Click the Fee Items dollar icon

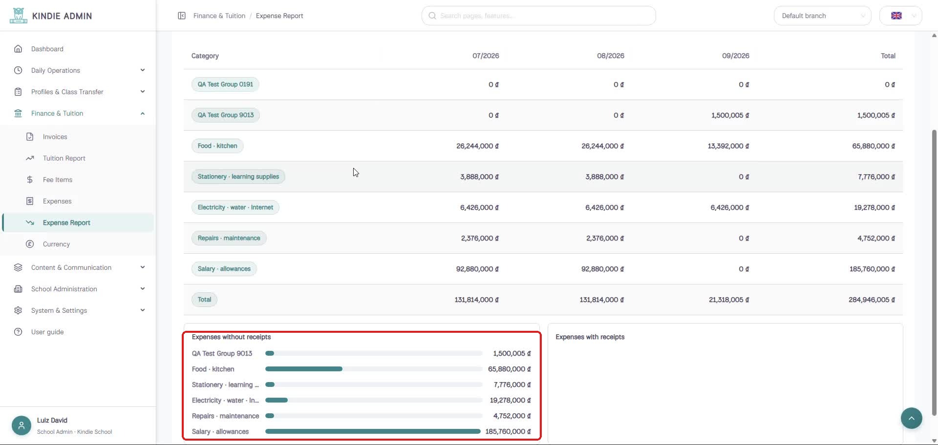pyautogui.click(x=30, y=180)
